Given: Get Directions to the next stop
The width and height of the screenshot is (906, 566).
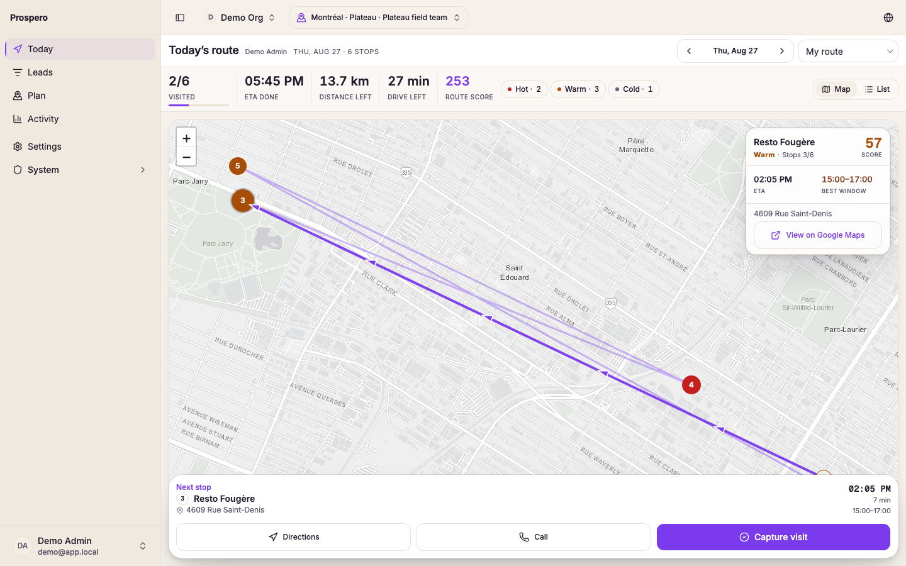Looking at the screenshot, I should [293, 537].
